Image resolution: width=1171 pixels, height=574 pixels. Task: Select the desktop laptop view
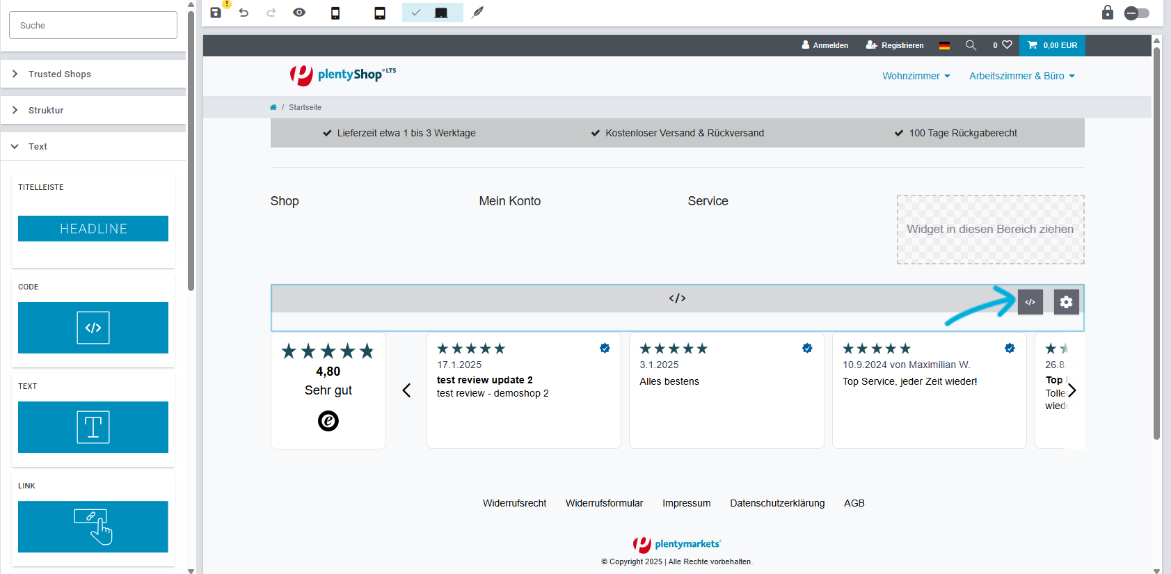click(x=441, y=13)
